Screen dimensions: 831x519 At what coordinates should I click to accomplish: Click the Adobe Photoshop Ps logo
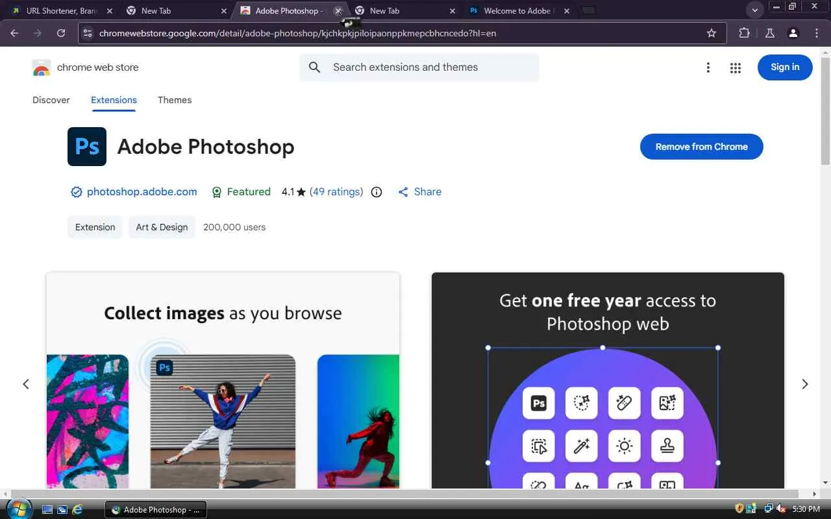[x=87, y=147]
